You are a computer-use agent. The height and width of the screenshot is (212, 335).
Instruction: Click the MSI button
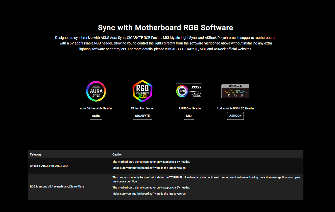pyautogui.click(x=189, y=116)
